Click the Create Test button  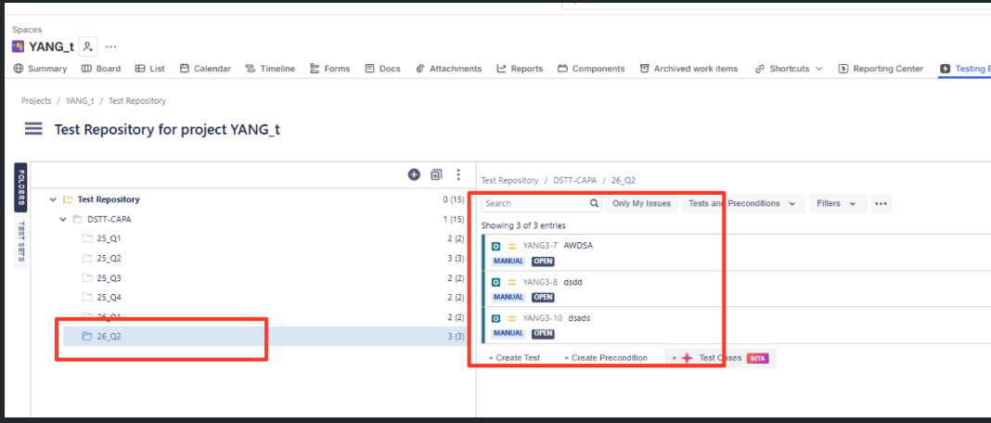click(x=514, y=358)
